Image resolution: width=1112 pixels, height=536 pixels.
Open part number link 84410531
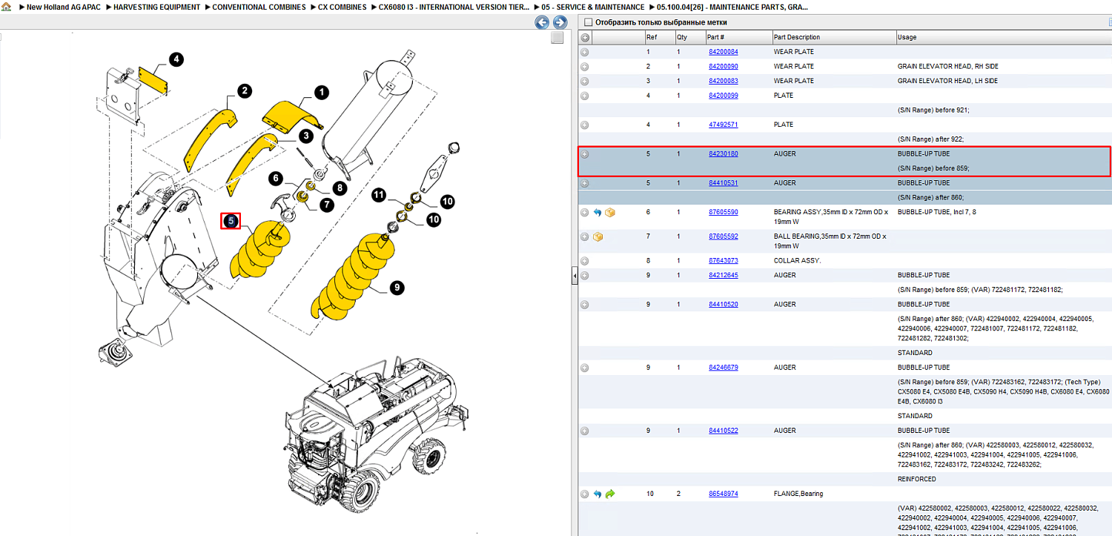(x=723, y=183)
